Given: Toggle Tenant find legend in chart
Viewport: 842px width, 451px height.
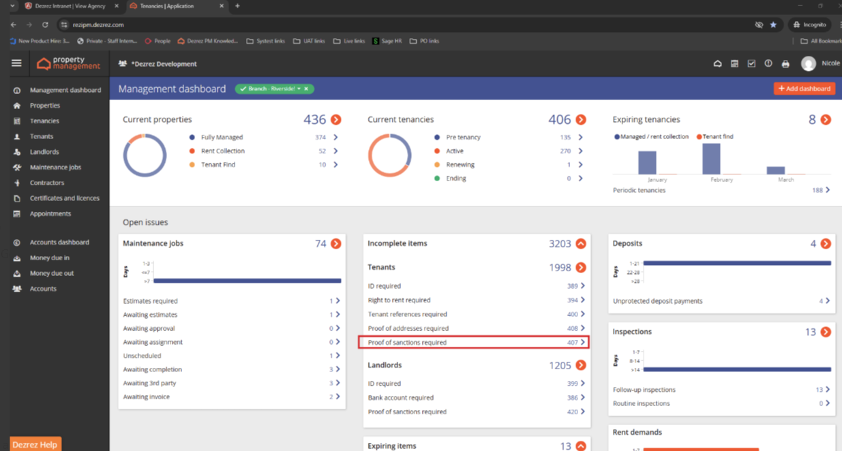Looking at the screenshot, I should 715,137.
